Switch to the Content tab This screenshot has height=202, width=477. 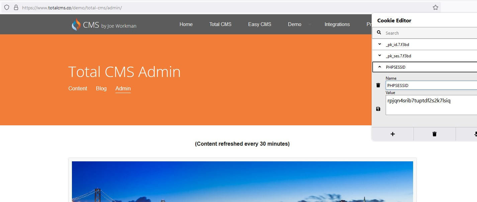[78, 88]
